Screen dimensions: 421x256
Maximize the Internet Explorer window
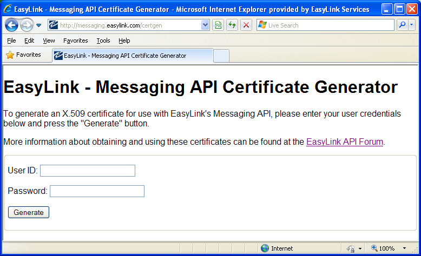coord(399,9)
